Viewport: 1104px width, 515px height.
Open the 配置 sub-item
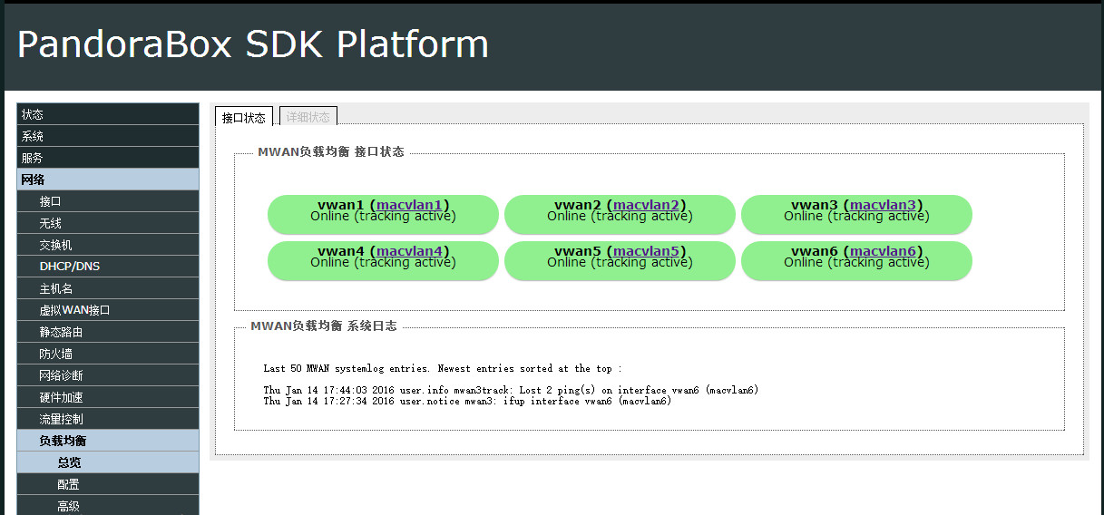108,484
